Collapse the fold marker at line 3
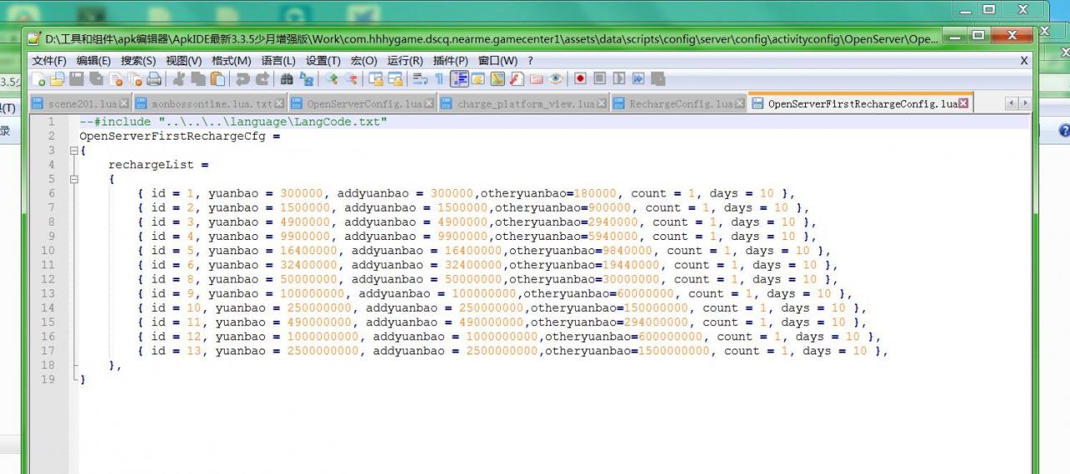The height and width of the screenshot is (474, 1070). click(x=74, y=150)
